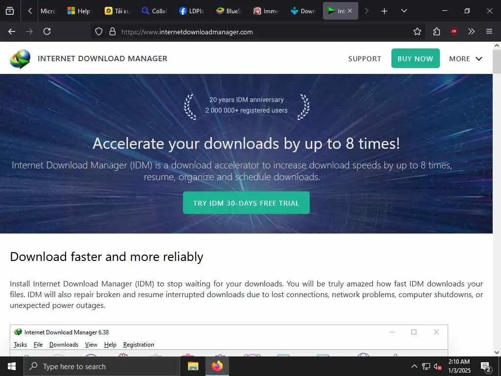Click the 'Download faster and more reliably' heading
501x376 pixels.
[x=106, y=257]
